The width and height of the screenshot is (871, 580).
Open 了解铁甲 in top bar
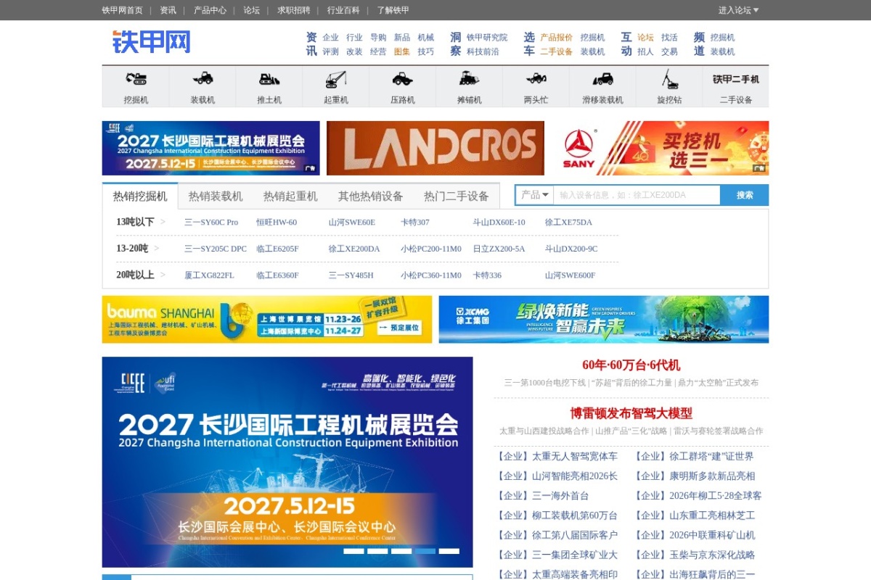[393, 10]
